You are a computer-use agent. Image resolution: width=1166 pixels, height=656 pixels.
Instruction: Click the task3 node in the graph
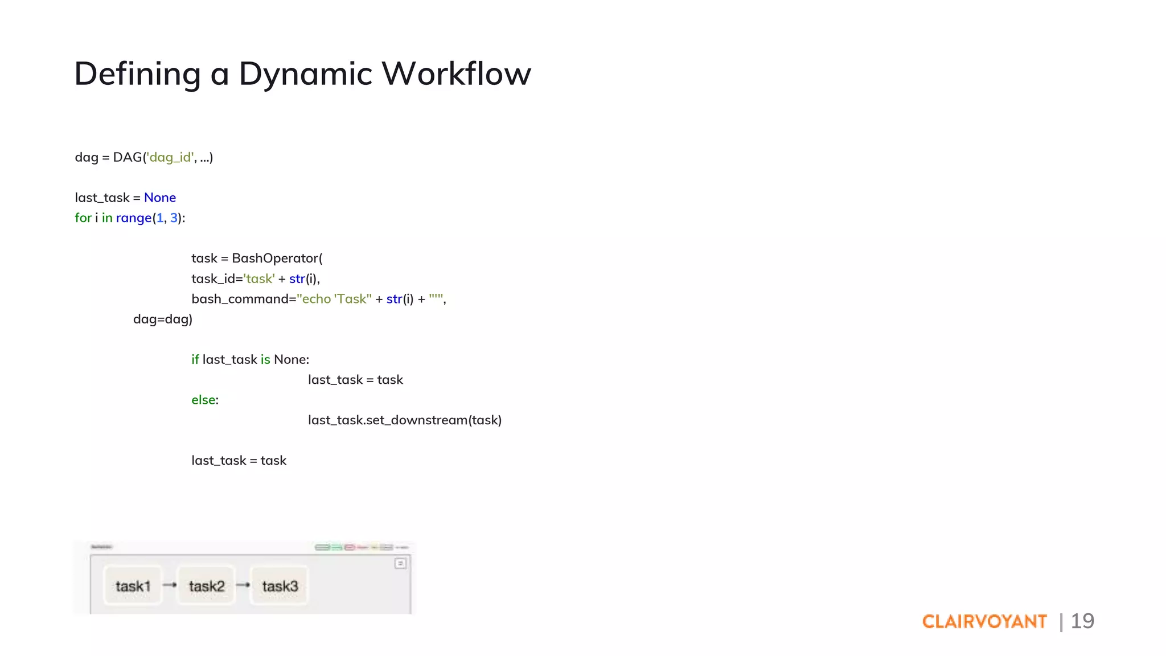coord(280,586)
